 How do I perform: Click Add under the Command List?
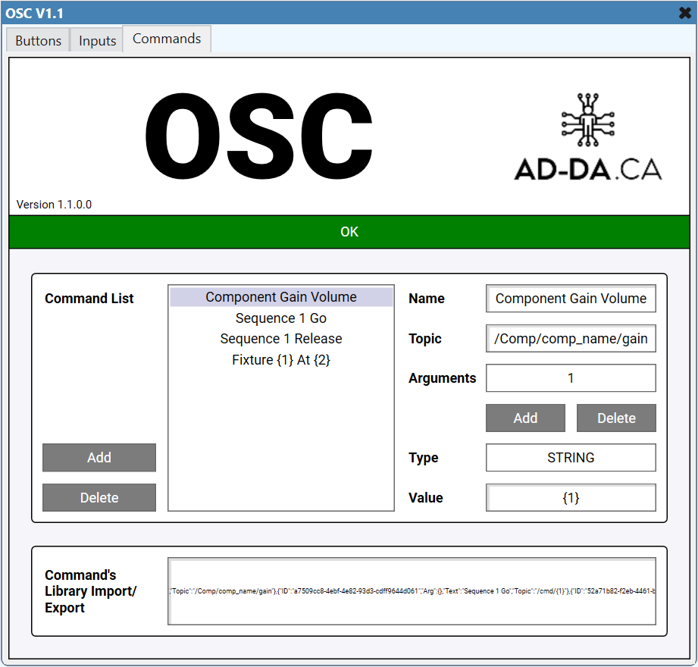[x=99, y=458]
